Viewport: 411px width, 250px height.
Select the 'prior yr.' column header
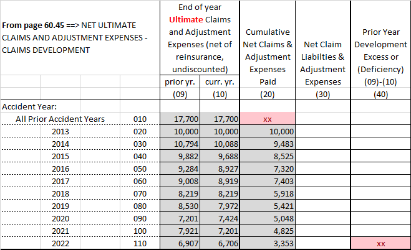pyautogui.click(x=180, y=81)
